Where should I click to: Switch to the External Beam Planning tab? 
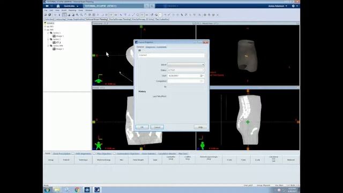pos(96,19)
